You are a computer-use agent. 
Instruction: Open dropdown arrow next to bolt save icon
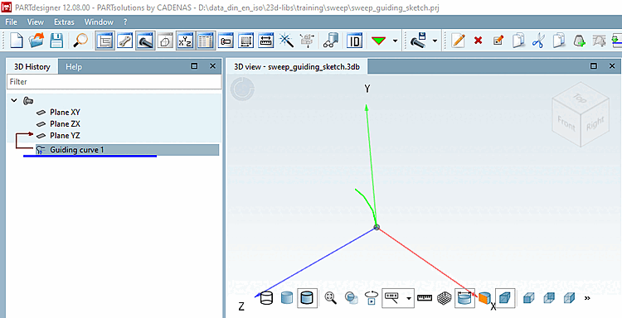click(x=435, y=41)
